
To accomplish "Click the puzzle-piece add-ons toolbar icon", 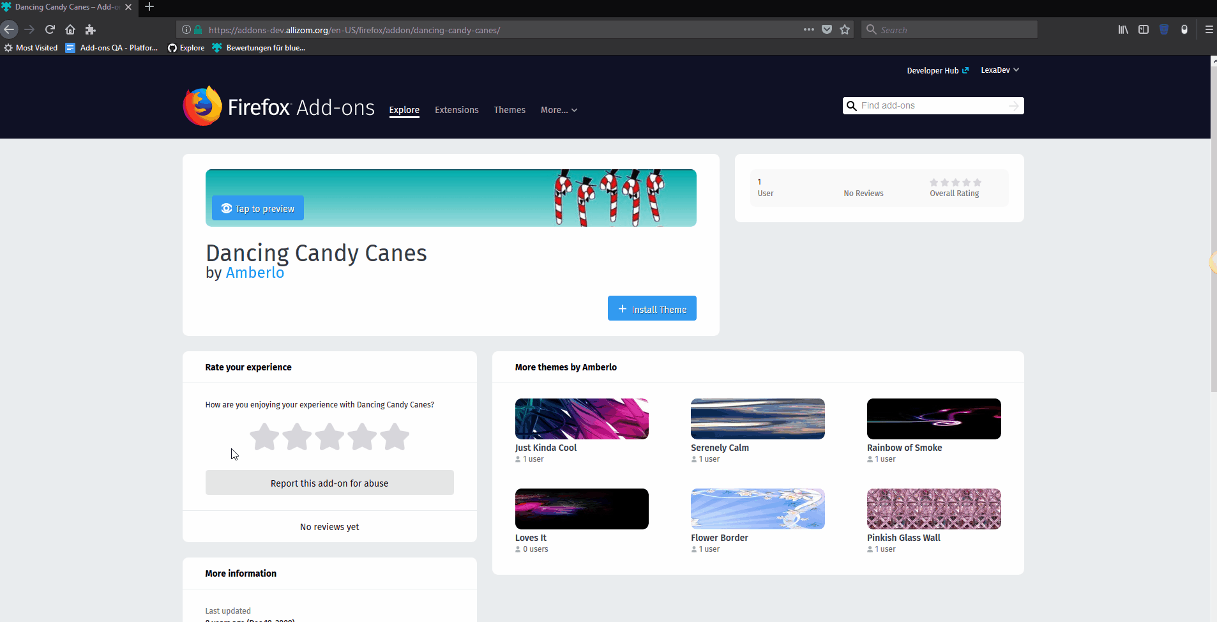I will (91, 29).
